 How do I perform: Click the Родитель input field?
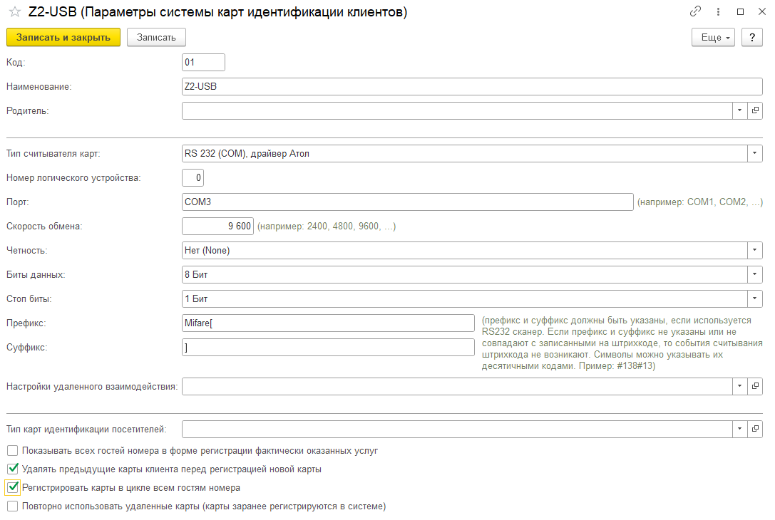457,110
